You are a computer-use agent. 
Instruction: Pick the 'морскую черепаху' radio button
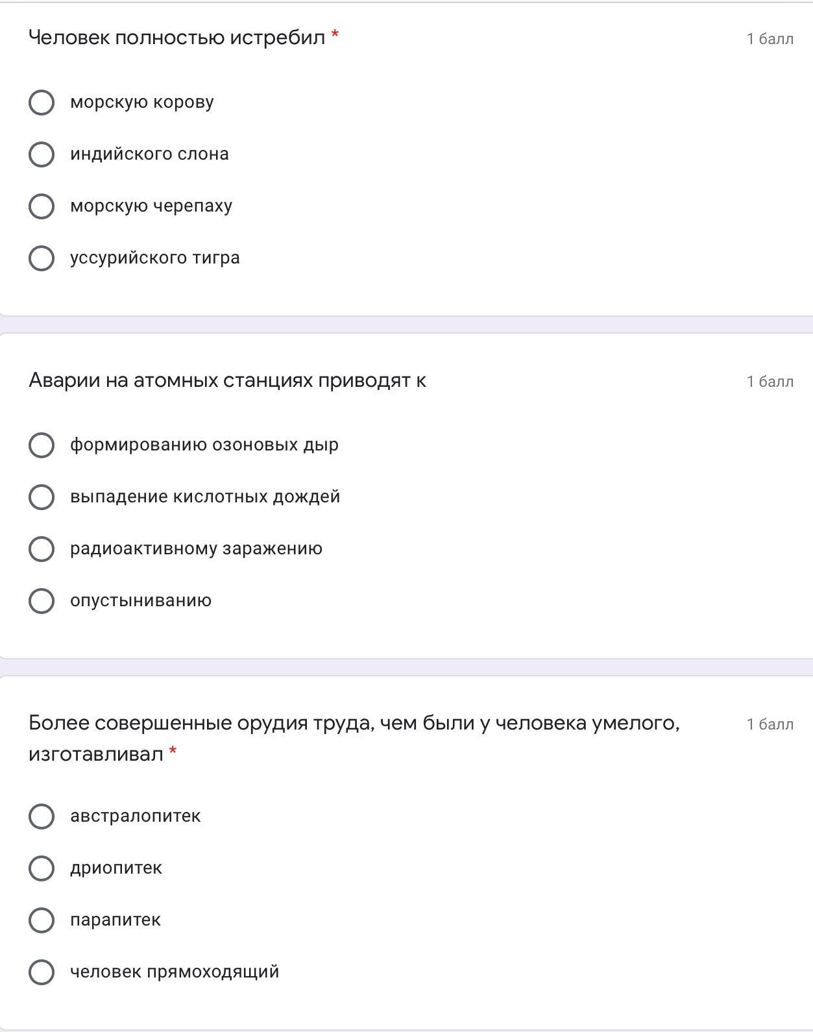click(x=42, y=206)
